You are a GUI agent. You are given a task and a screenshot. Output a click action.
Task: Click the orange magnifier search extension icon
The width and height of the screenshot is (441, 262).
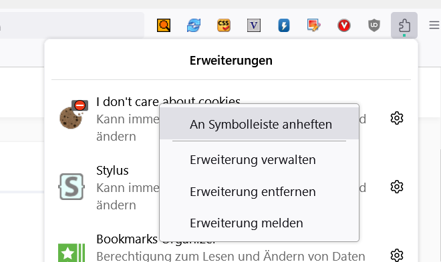(164, 25)
